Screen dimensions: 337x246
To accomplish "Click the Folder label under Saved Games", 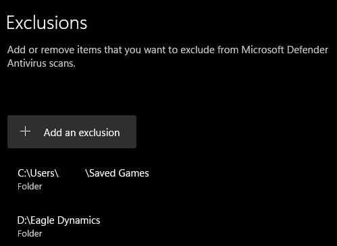I will click(30, 187).
